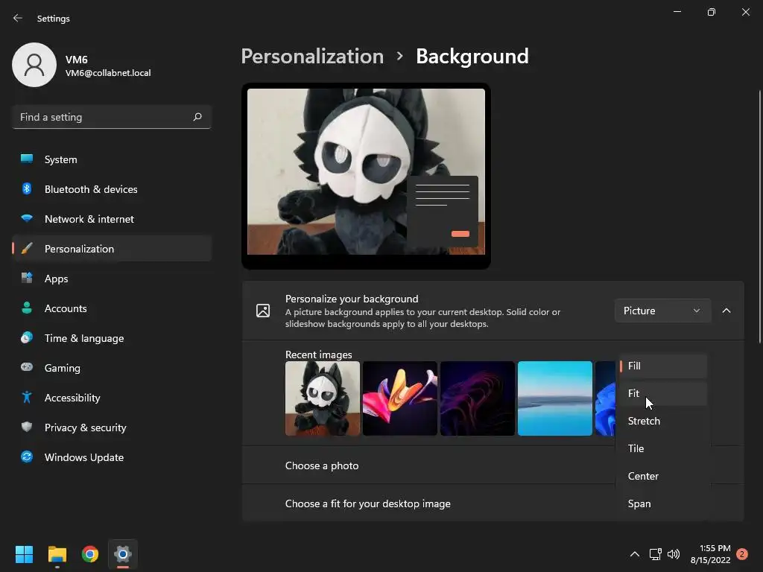This screenshot has width=763, height=572.
Task: Select the Fit option in the list
Action: pos(662,393)
